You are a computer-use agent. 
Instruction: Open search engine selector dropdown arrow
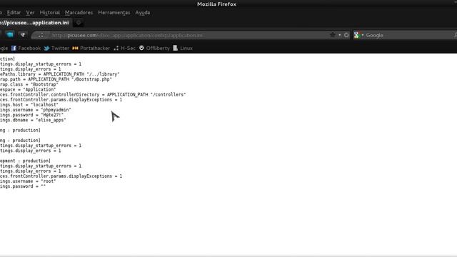(x=363, y=35)
